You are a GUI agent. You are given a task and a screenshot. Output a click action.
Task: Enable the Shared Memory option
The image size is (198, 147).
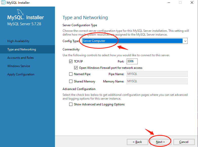point(71,81)
